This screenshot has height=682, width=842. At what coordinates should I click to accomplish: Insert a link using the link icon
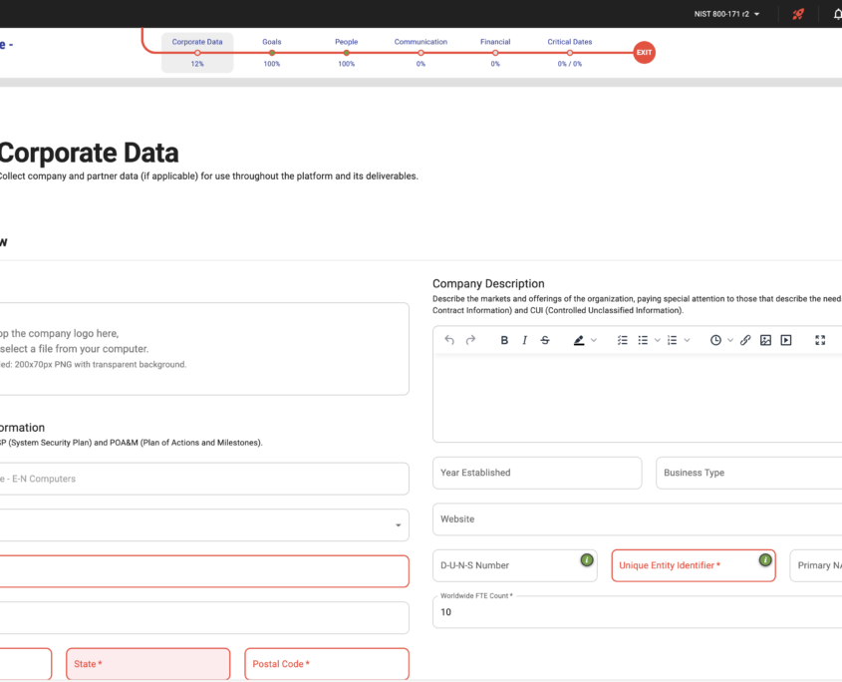tap(745, 340)
